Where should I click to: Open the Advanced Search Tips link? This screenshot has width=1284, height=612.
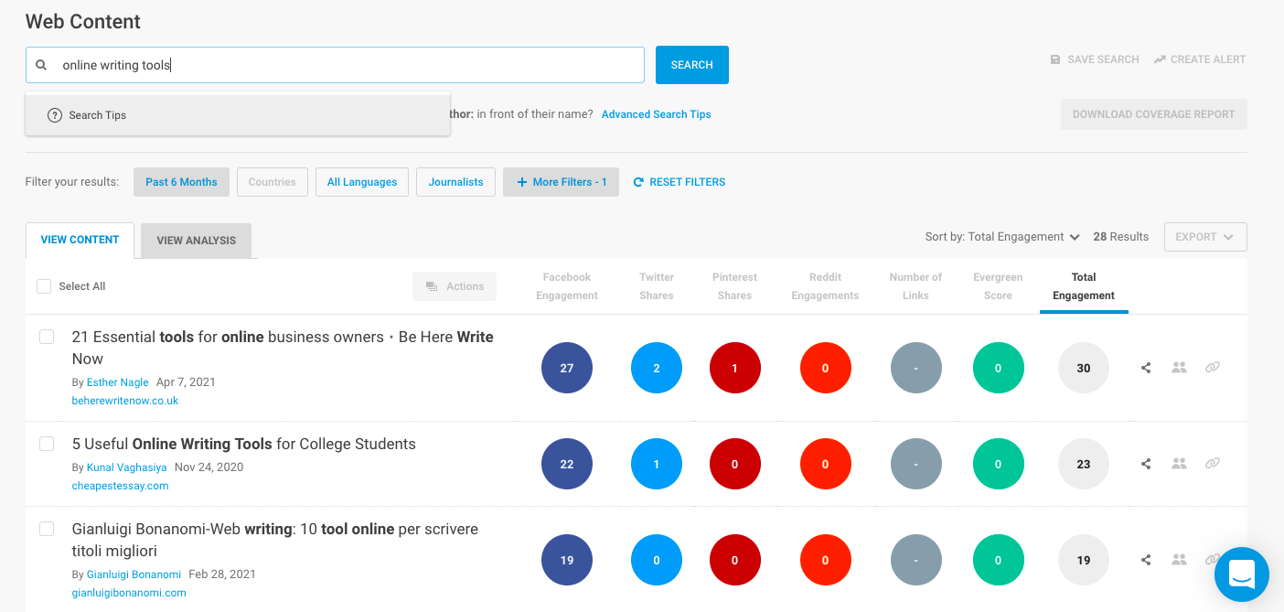[656, 113]
